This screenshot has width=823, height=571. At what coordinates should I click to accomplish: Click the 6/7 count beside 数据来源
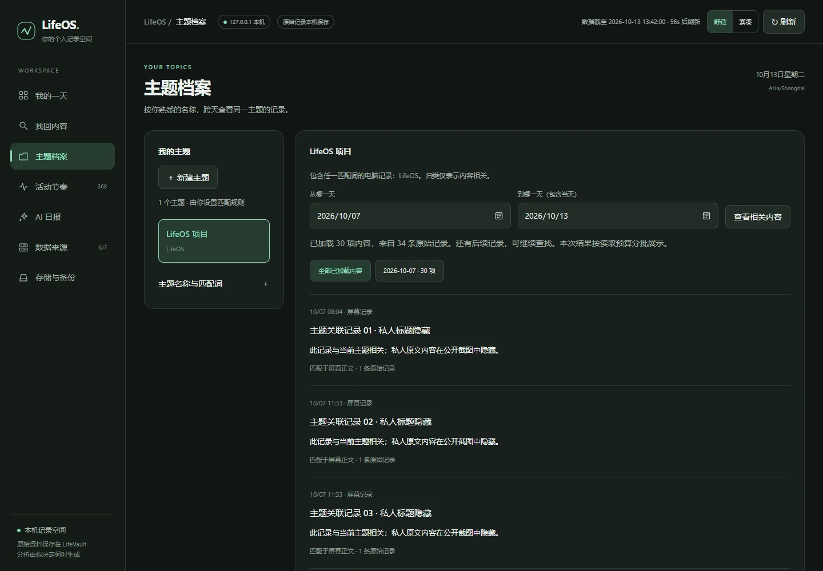(x=102, y=247)
